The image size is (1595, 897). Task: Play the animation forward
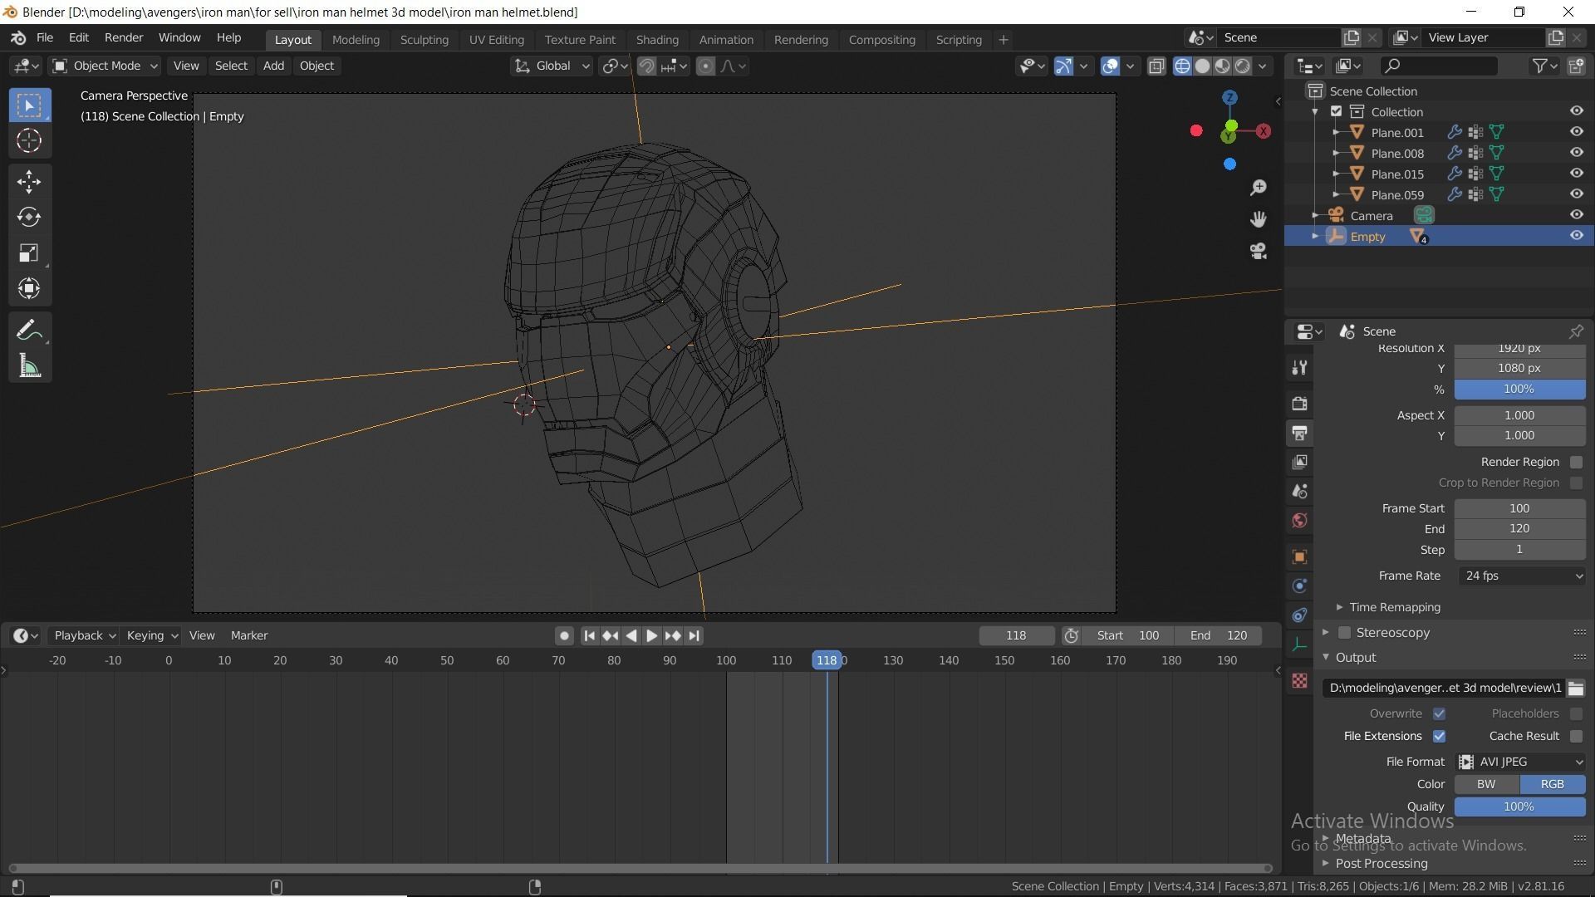(651, 635)
